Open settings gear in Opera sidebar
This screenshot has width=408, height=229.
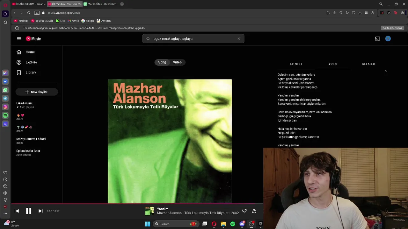pos(5,193)
